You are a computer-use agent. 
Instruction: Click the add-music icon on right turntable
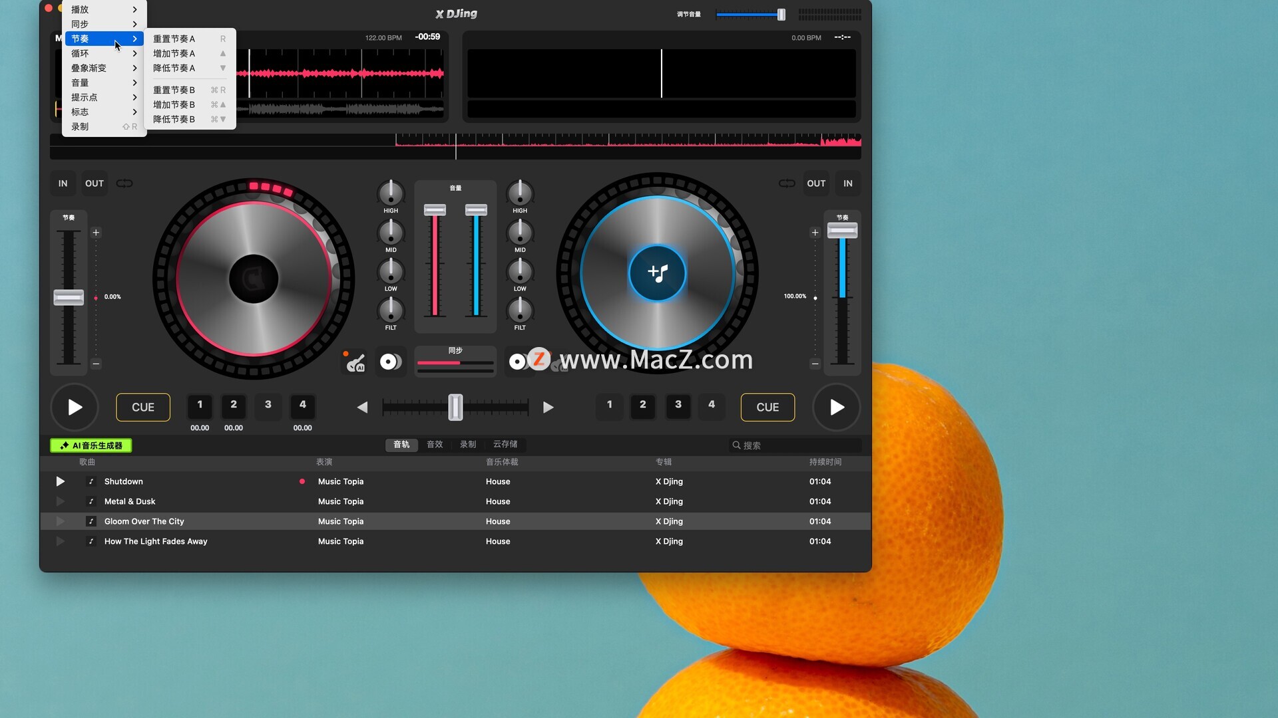click(658, 273)
